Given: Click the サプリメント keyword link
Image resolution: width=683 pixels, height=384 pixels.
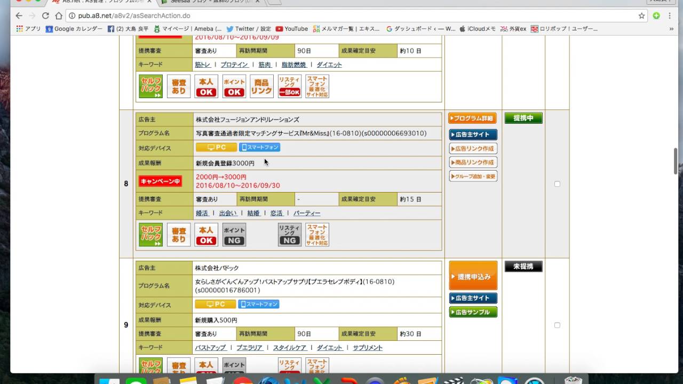Looking at the screenshot, I should pyautogui.click(x=368, y=347).
